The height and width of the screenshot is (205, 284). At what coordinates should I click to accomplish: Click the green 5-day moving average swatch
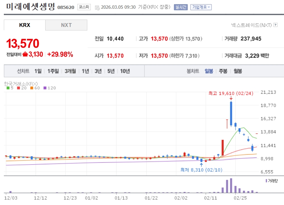[8, 88]
